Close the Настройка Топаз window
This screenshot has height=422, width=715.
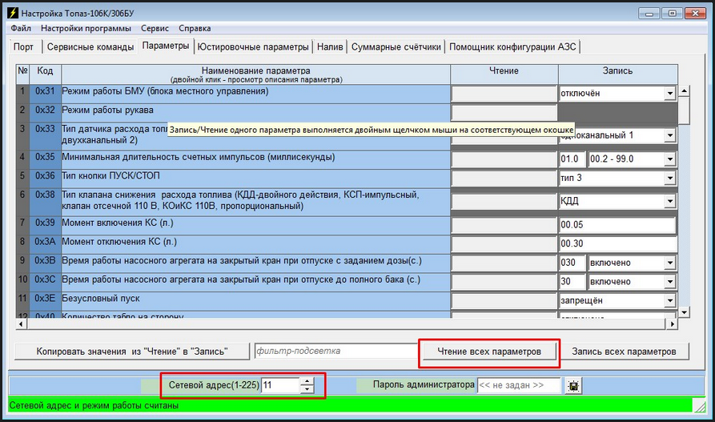tap(696, 14)
